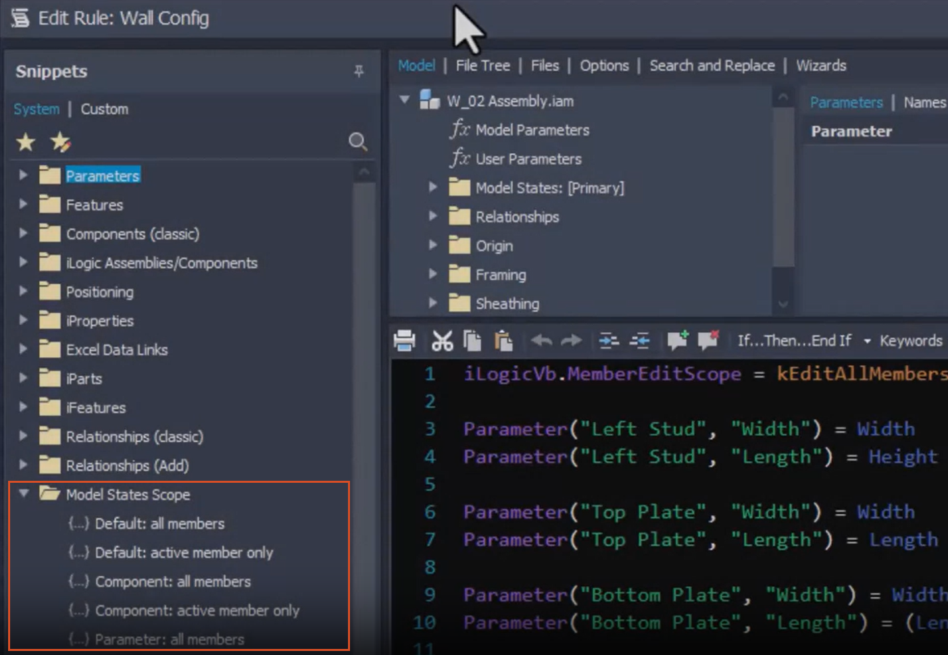Expand the Relationships node in model tree
948x655 pixels.
[x=433, y=216]
